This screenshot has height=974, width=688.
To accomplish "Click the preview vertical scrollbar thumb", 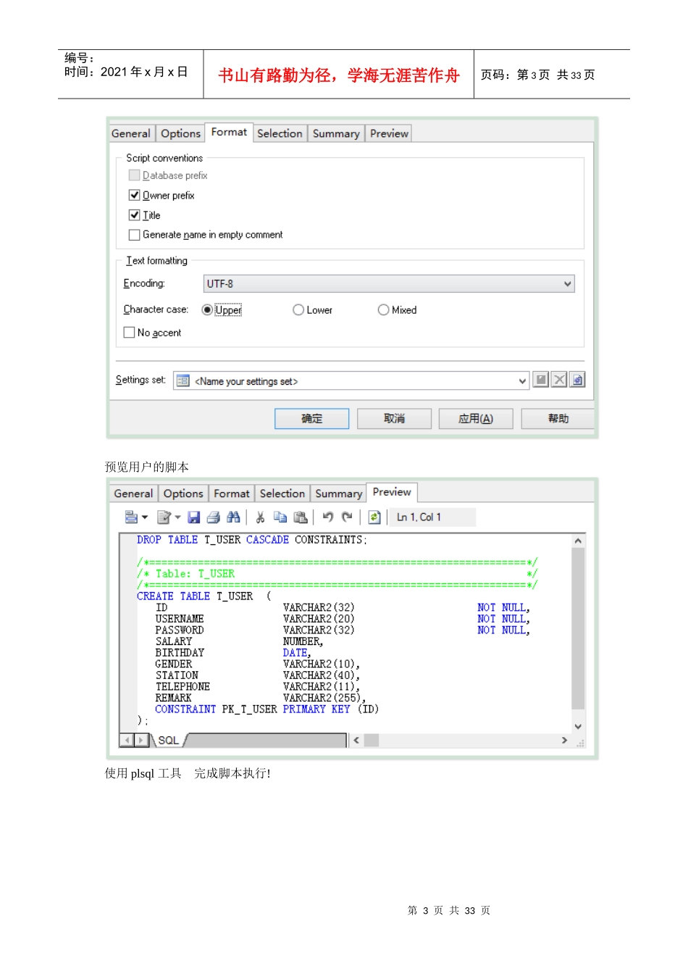I will coord(578,628).
